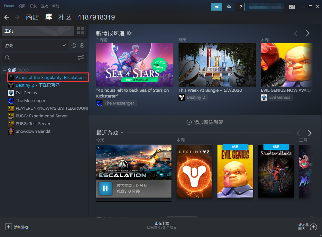
Task: Open the 帮助 menu
Action: coord(55,6)
